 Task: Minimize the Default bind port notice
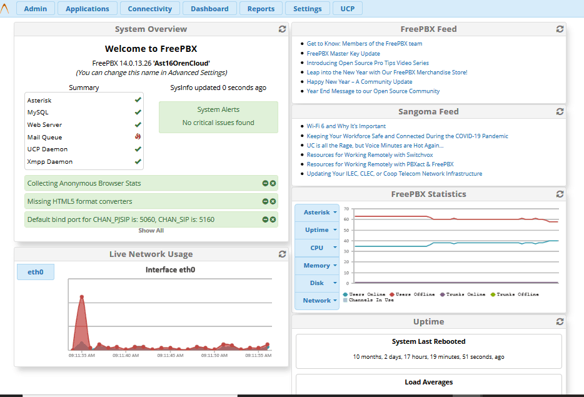pyautogui.click(x=265, y=219)
